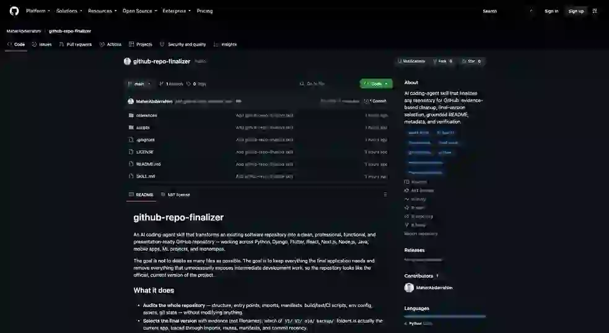This screenshot has height=333, width=609.
Task: Expand the Open Source menu
Action: [139, 11]
